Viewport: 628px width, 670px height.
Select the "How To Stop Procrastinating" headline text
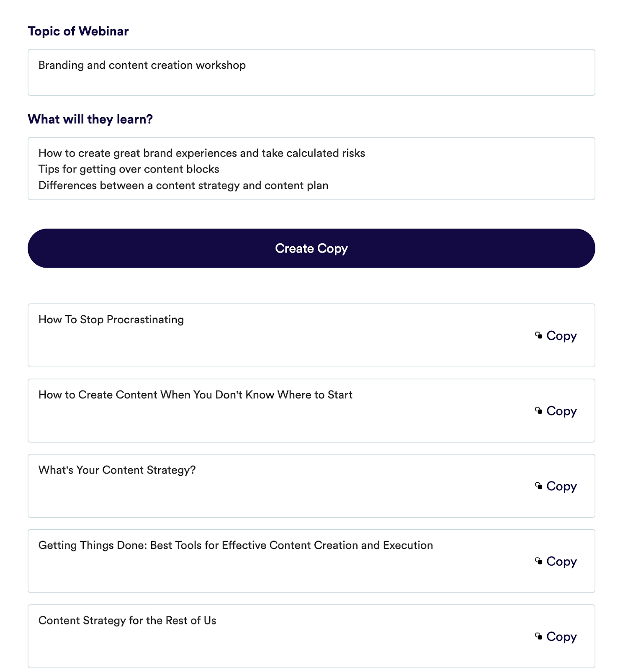pyautogui.click(x=111, y=319)
